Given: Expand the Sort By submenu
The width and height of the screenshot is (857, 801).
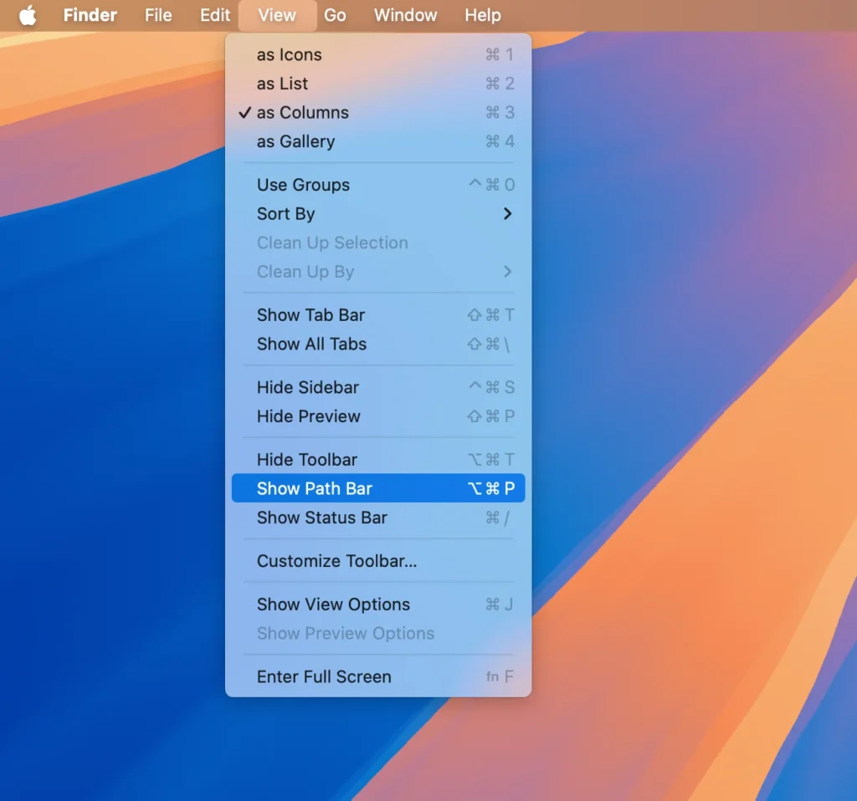Looking at the screenshot, I should (378, 213).
